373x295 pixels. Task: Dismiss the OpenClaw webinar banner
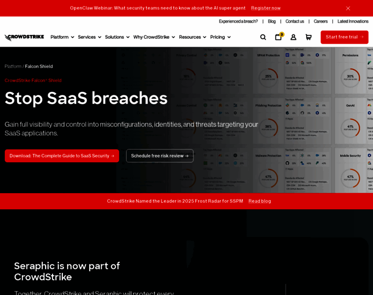(348, 8)
